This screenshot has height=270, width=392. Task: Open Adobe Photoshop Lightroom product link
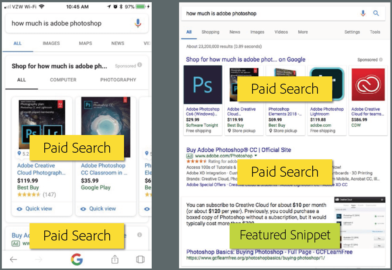point(327,111)
